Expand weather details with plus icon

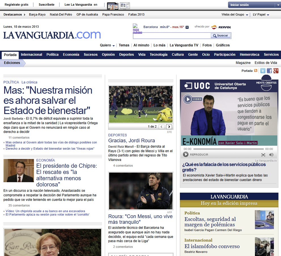click(x=187, y=27)
